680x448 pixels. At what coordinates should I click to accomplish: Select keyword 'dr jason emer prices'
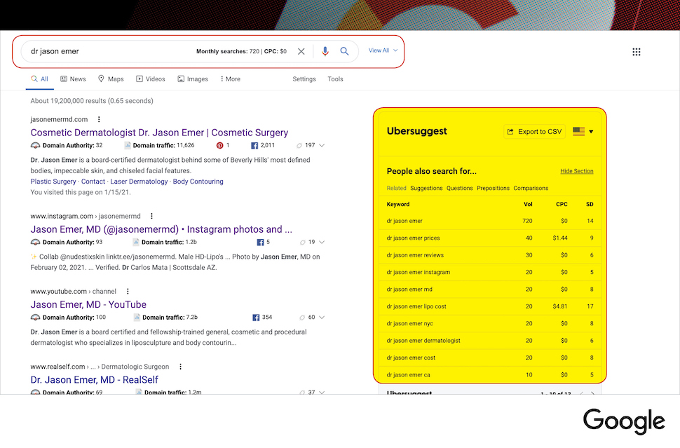[x=414, y=238]
